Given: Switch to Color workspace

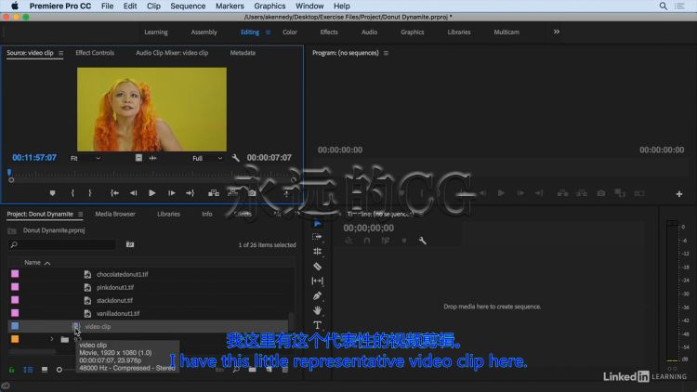Looking at the screenshot, I should [x=290, y=32].
